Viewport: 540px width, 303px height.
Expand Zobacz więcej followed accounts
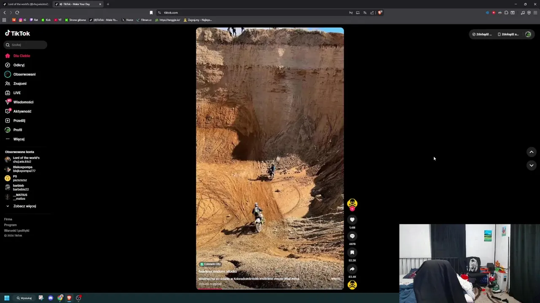[21, 206]
